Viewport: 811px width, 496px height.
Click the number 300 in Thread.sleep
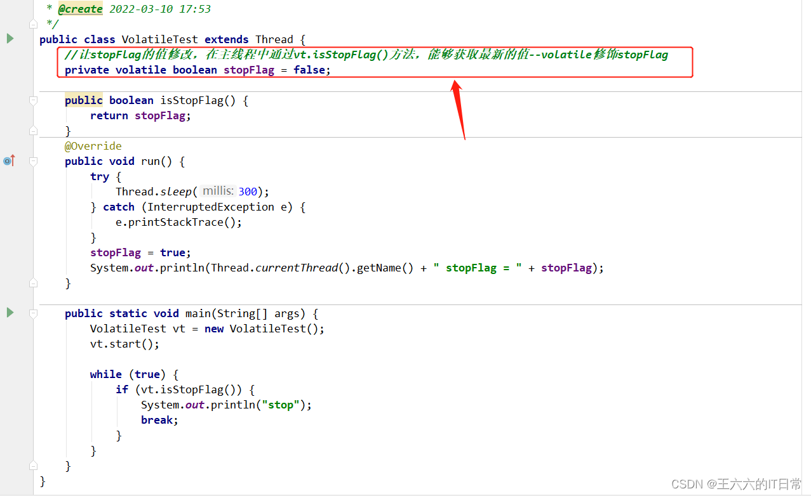[248, 192]
